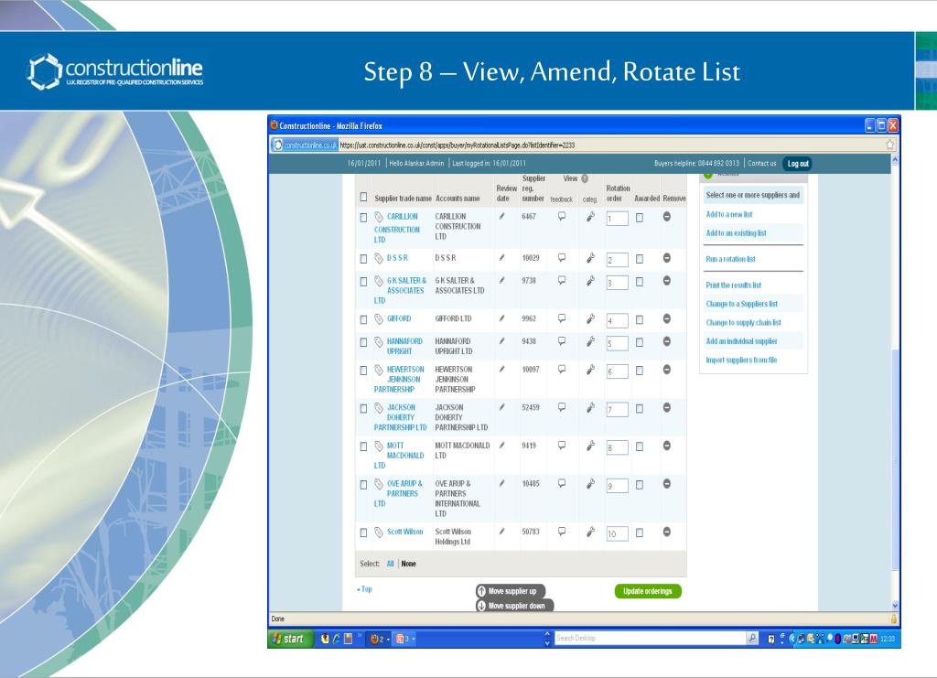
Task: Click Import suppliers from file
Action: pyautogui.click(x=741, y=360)
